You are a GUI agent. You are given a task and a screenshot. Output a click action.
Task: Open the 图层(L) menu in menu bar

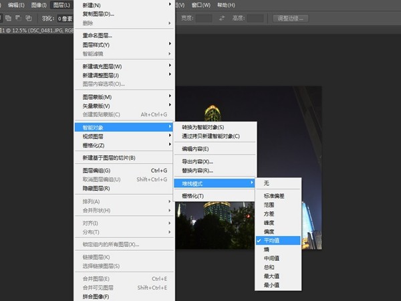(61, 5)
